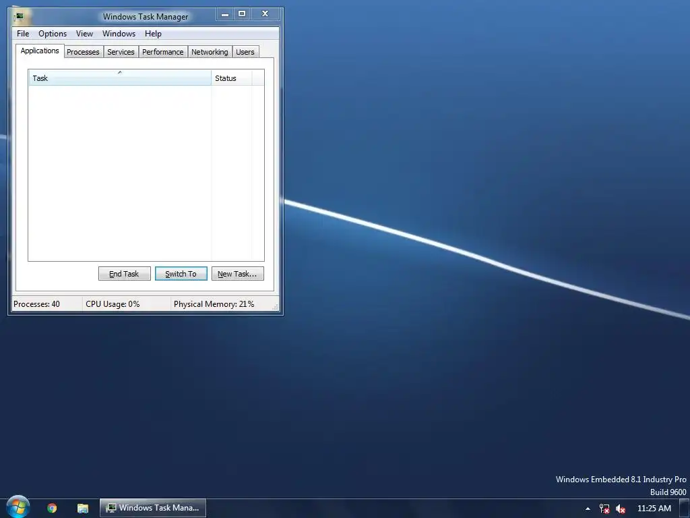Sort by the Status column header

click(x=232, y=78)
